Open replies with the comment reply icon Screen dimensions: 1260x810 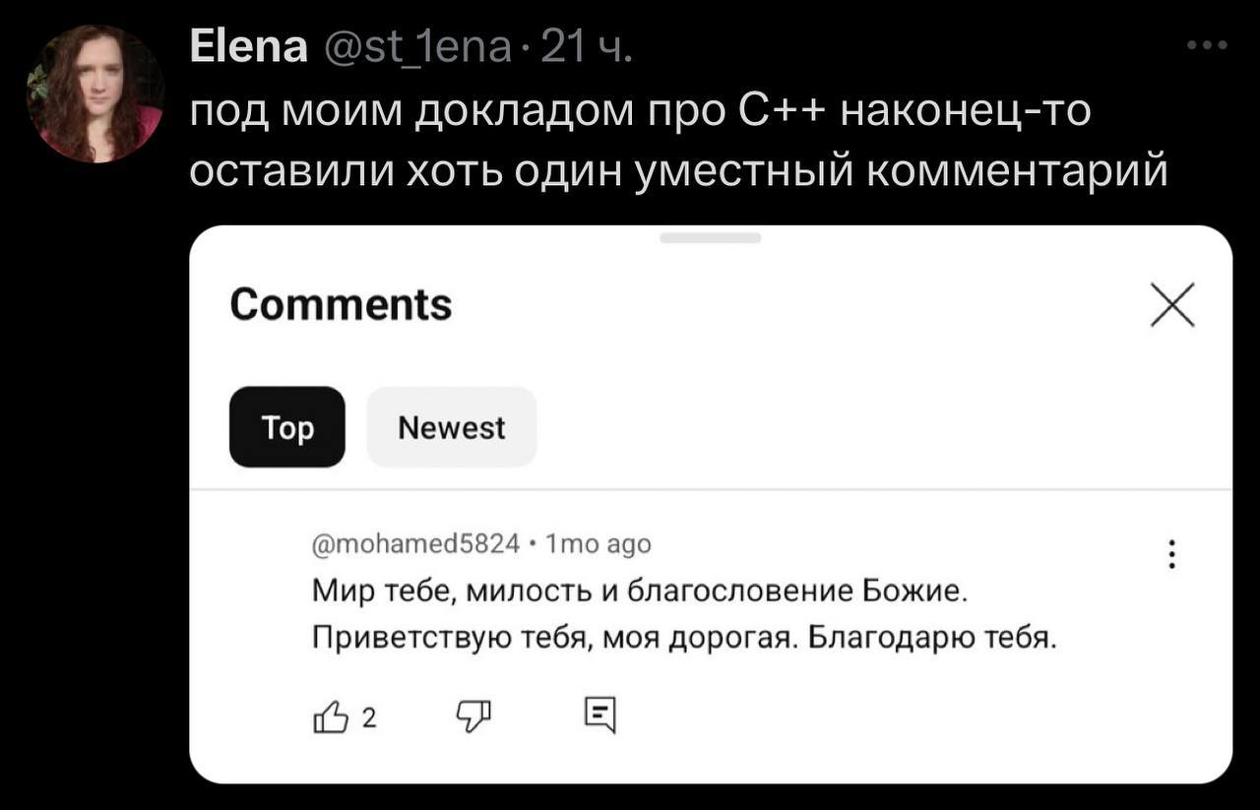(x=599, y=716)
